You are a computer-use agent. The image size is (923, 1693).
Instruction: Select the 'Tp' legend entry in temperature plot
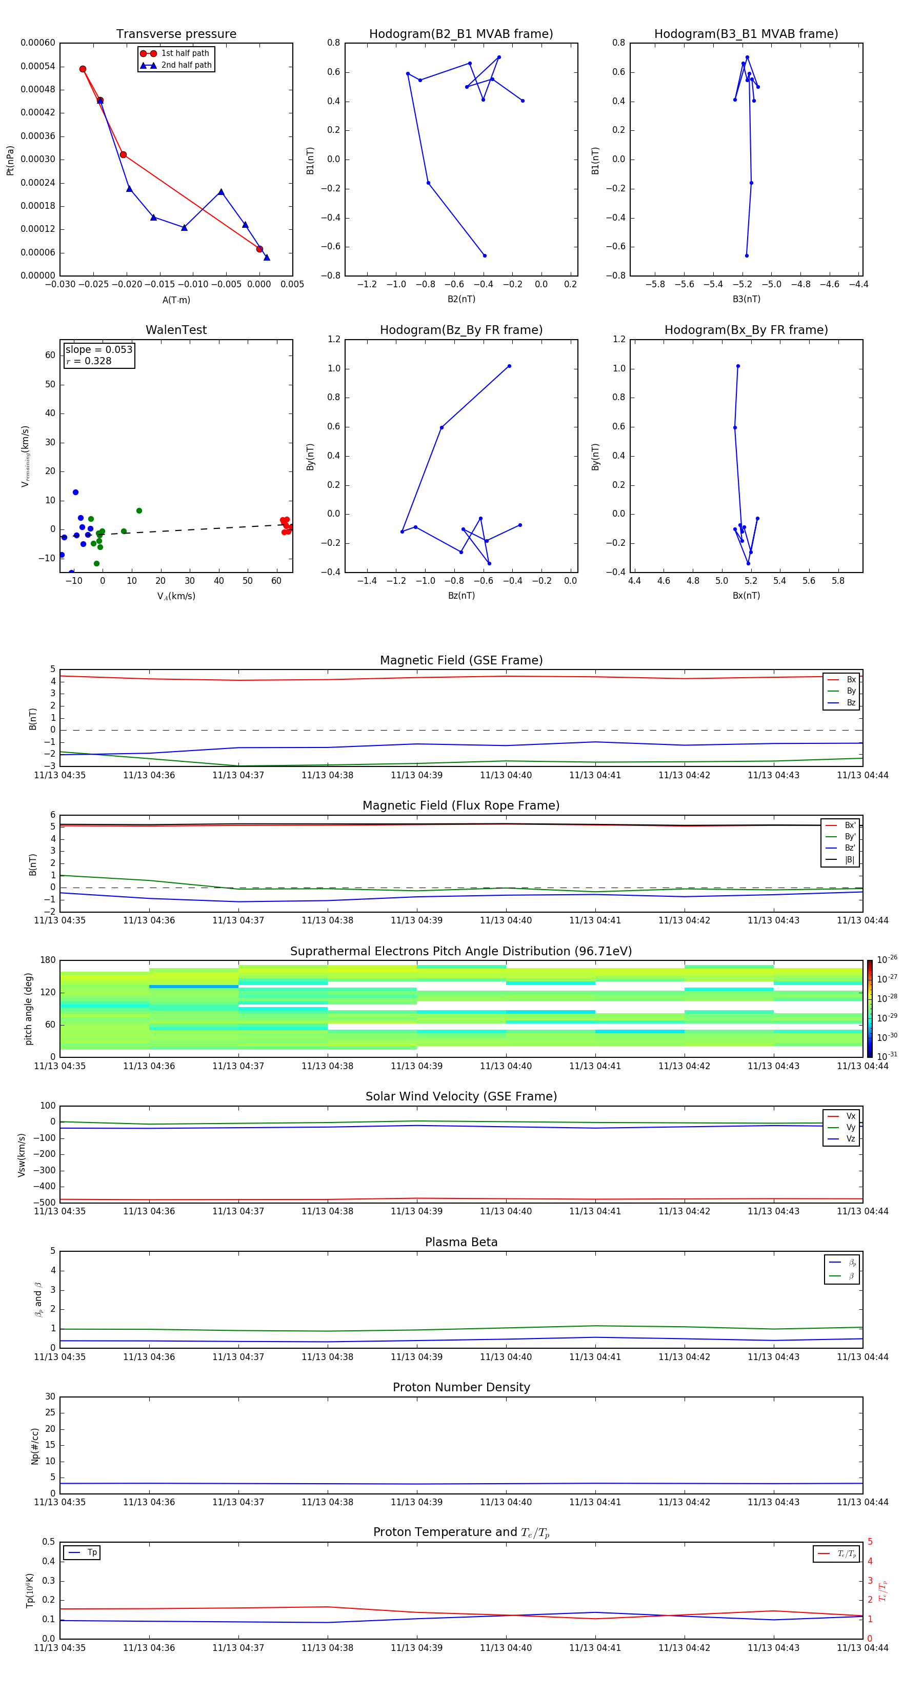point(82,1553)
